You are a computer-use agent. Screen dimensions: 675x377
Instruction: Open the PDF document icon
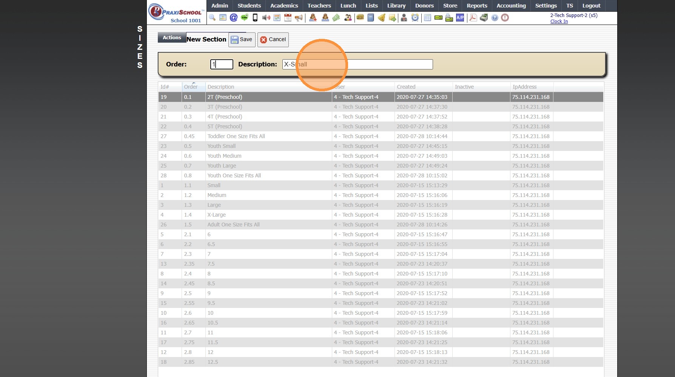pyautogui.click(x=473, y=18)
